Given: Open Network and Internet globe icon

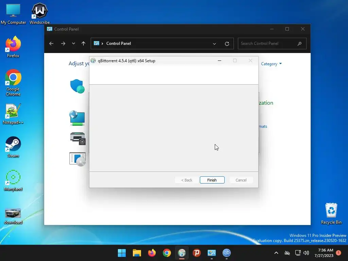Looking at the screenshot, I should (77, 118).
